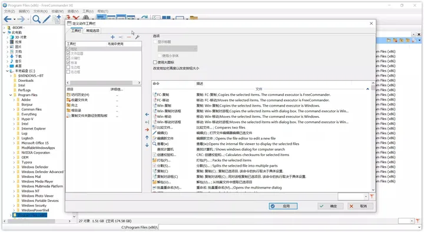
Task: Click the wrench settings icon above toolbar list
Action: tap(137, 37)
